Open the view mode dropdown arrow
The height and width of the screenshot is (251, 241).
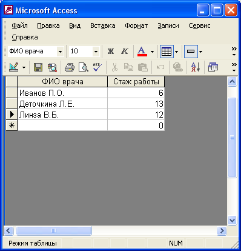24,67
